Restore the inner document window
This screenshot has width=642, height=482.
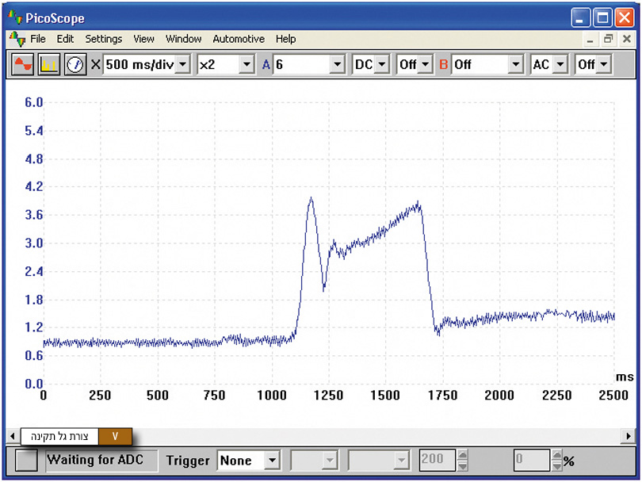point(609,39)
